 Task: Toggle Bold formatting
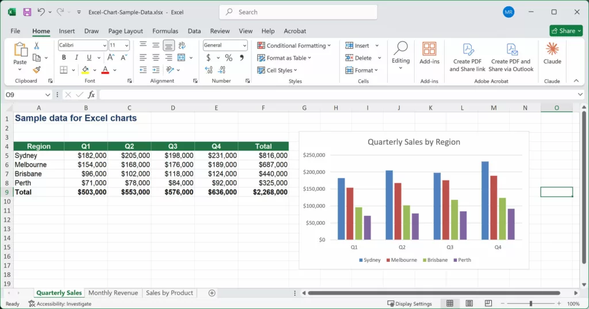64,57
